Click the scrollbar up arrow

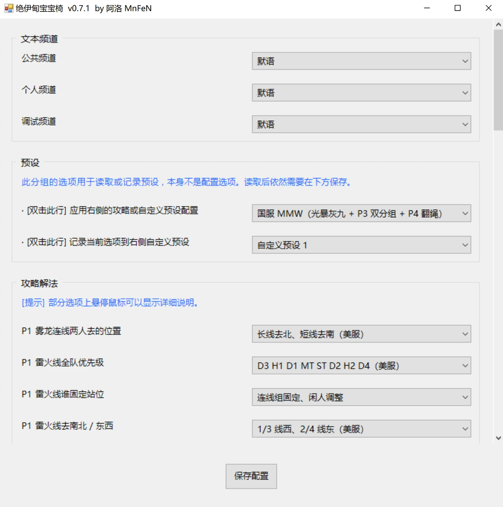tap(498, 25)
